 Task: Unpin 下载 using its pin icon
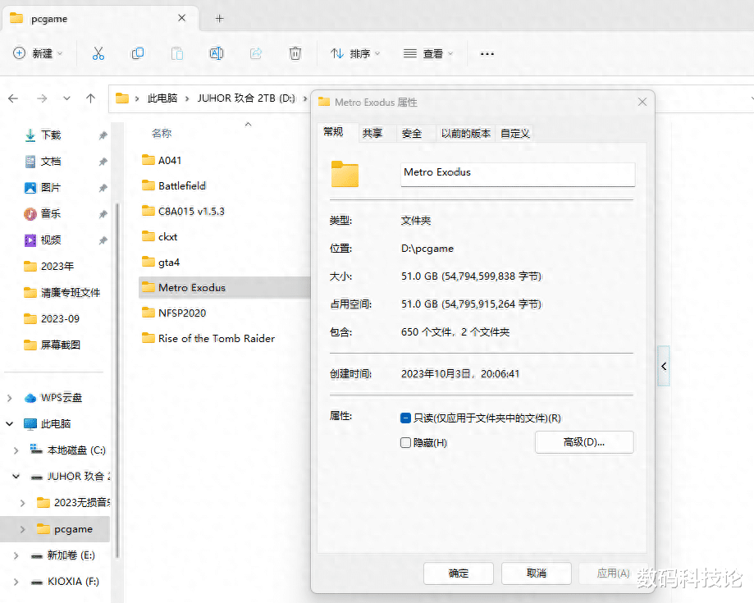[x=103, y=135]
